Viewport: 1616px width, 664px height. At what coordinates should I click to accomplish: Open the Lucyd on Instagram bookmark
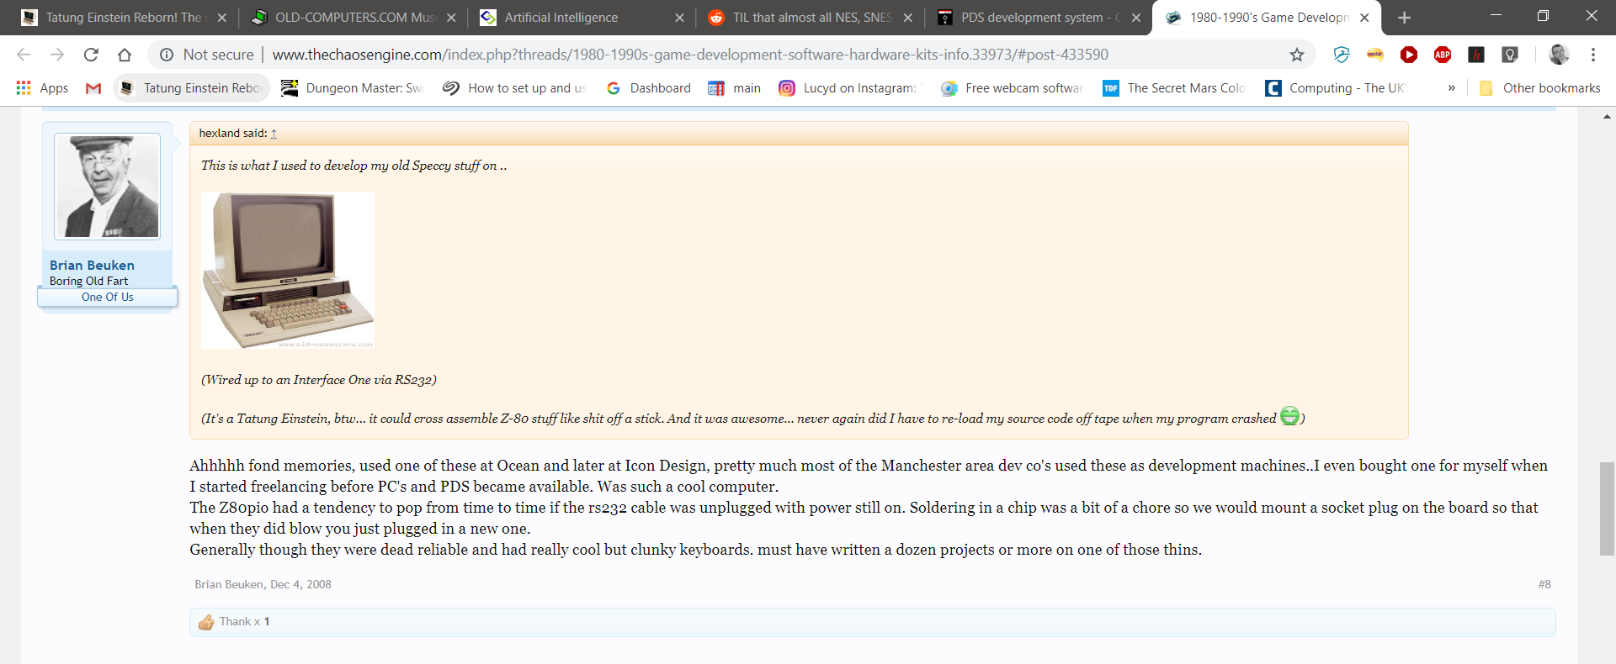(849, 88)
